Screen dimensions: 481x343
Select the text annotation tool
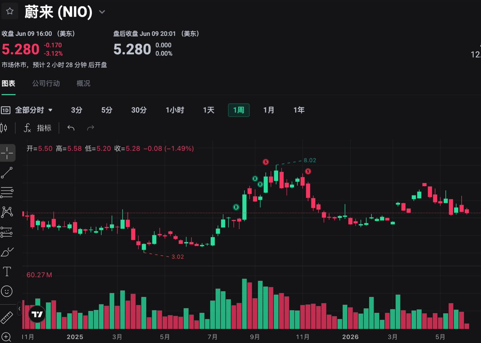click(7, 272)
